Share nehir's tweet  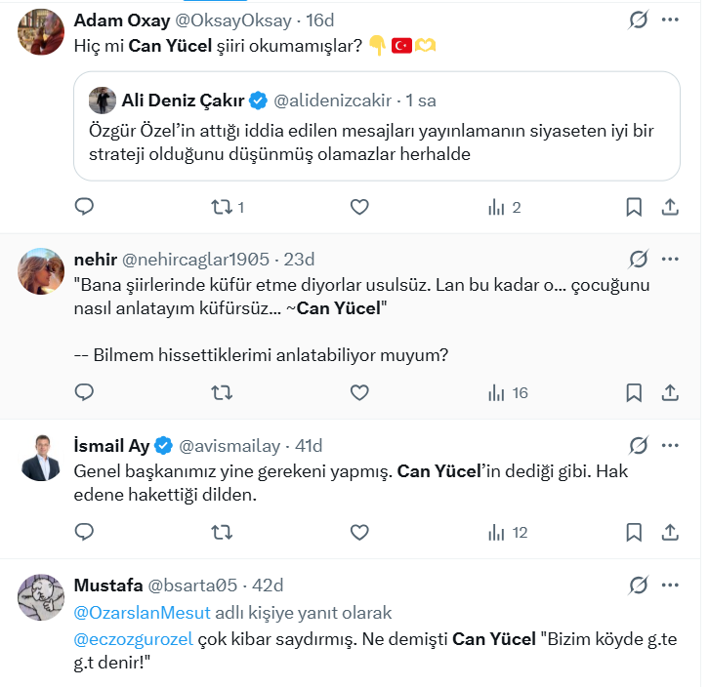tap(671, 392)
